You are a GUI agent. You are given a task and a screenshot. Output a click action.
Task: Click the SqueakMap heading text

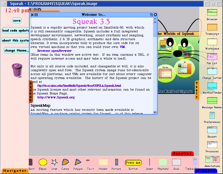(x=40, y=106)
